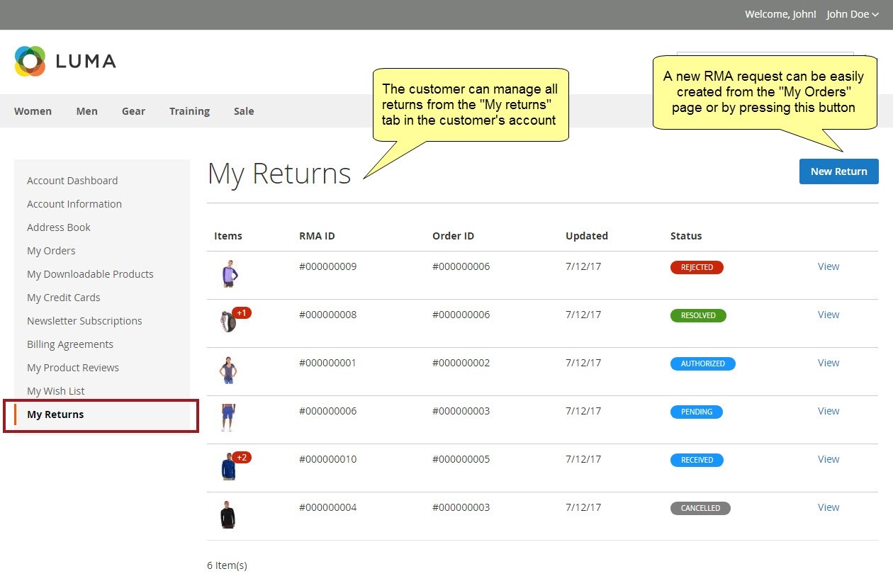Open My Wish List
Viewport: 893px width, 581px height.
pyautogui.click(x=56, y=391)
